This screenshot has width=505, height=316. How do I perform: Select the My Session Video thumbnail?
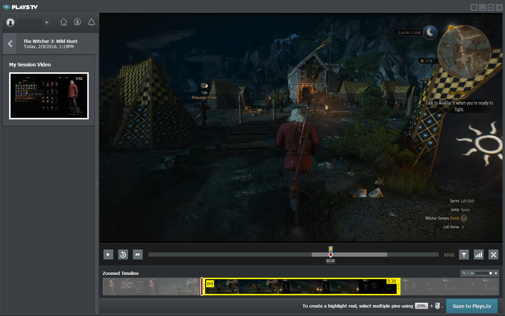[49, 96]
